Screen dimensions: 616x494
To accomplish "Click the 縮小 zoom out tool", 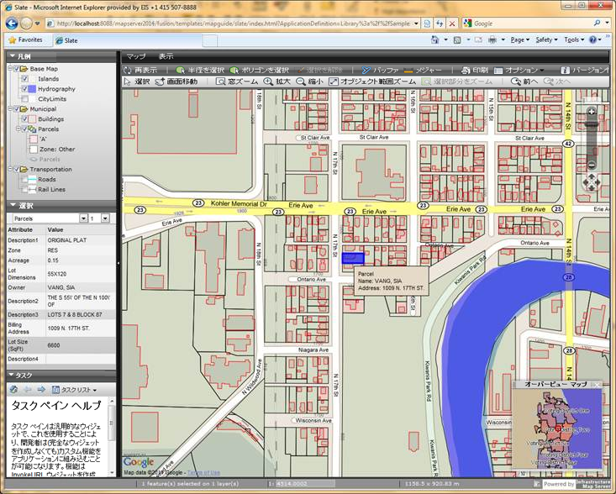I will (309, 81).
